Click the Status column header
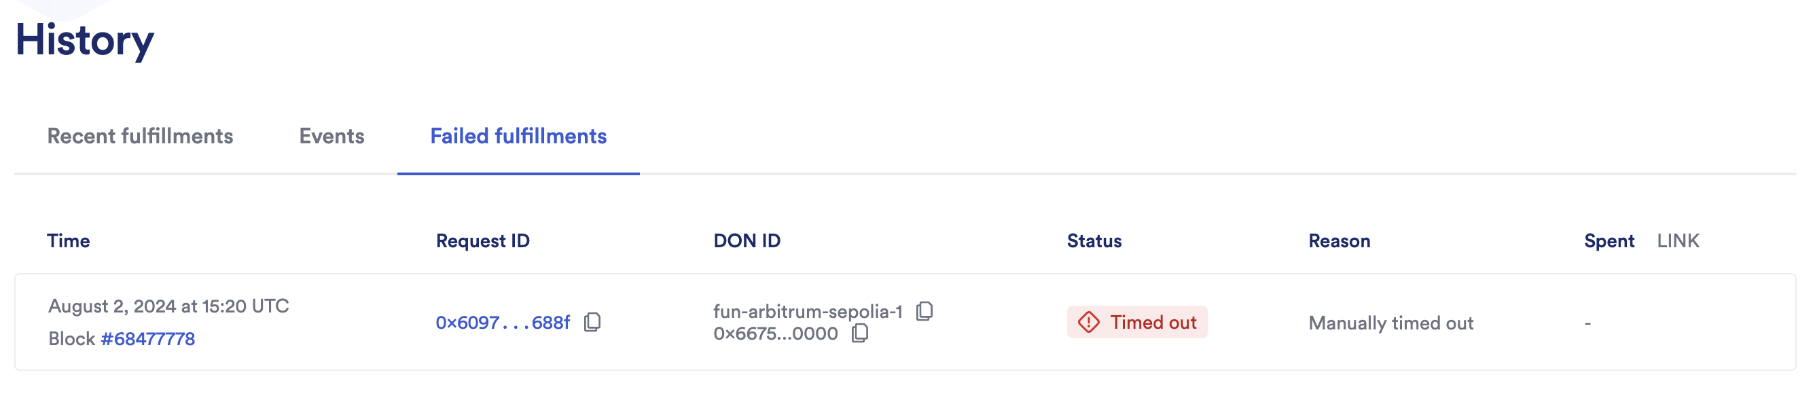 click(x=1095, y=241)
